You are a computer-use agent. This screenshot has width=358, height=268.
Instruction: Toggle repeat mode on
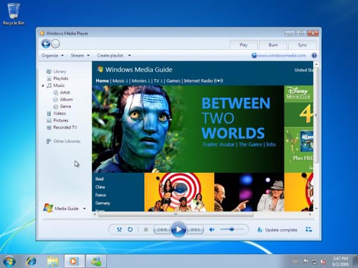(x=130, y=230)
